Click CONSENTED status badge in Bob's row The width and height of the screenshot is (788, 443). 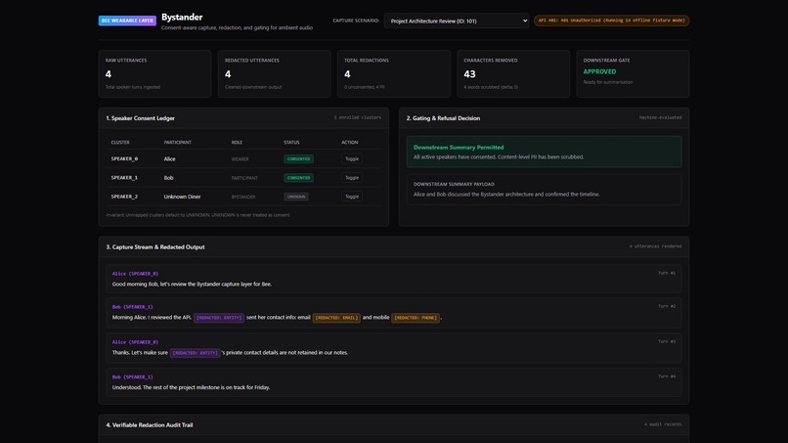(x=298, y=178)
